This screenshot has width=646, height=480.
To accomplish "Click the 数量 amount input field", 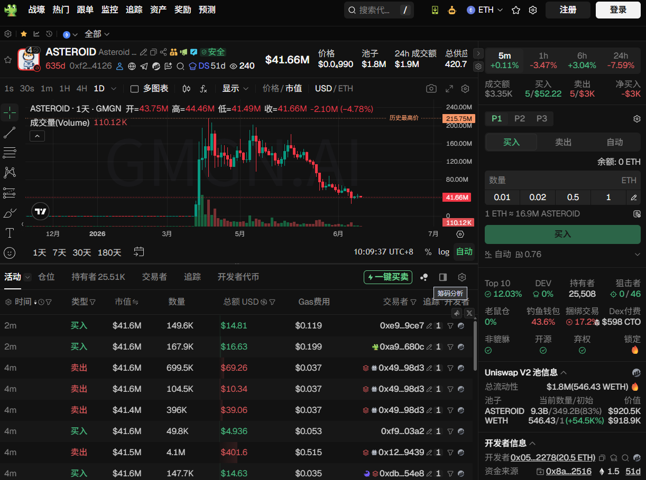I will (x=562, y=180).
